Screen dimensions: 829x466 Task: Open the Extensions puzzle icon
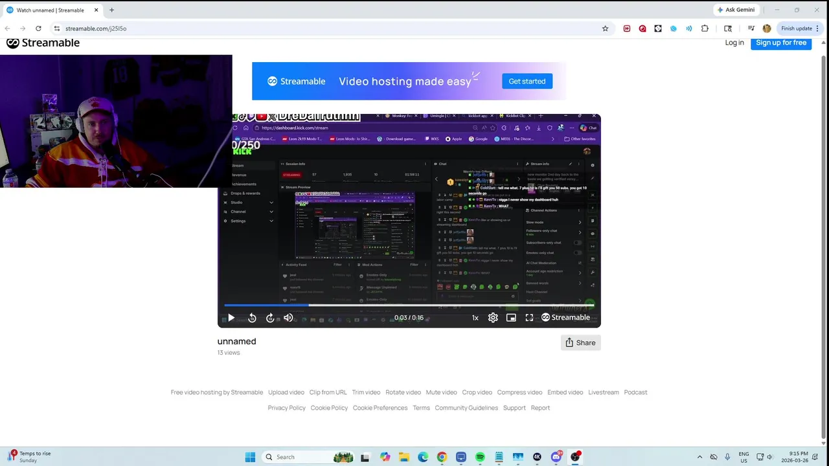pos(705,28)
